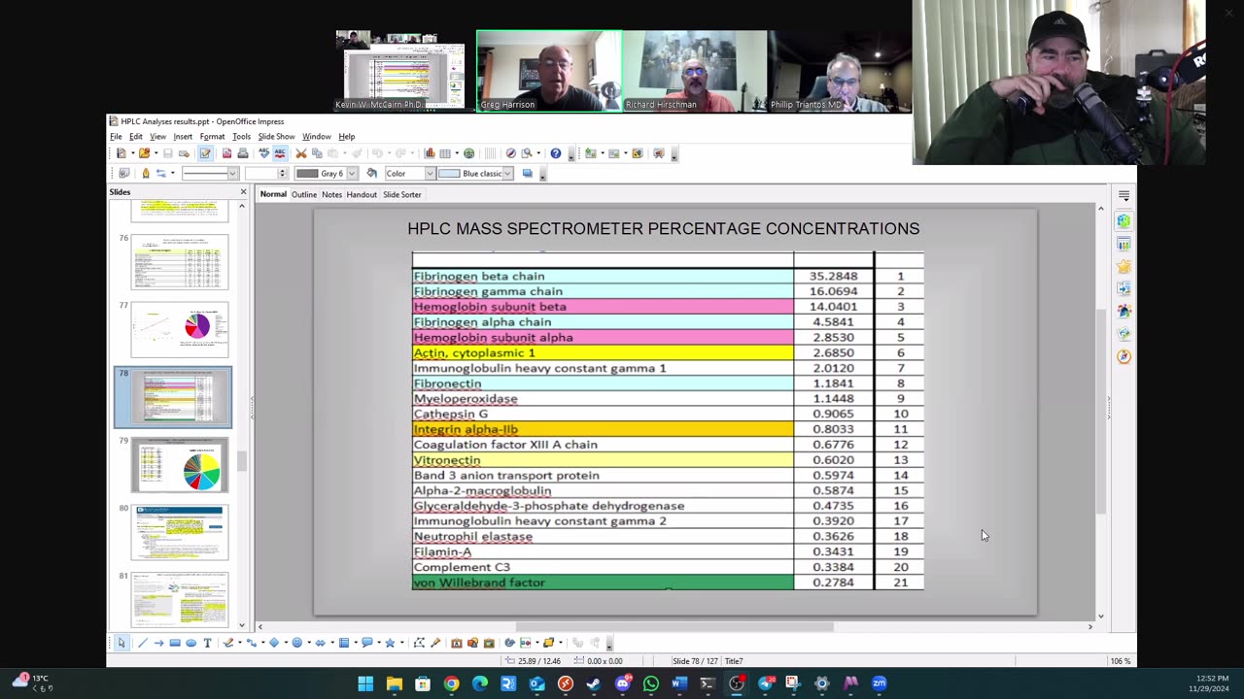Click the Spelling ABC check icon
Viewport: 1244px width, 699px height.
pyautogui.click(x=263, y=153)
